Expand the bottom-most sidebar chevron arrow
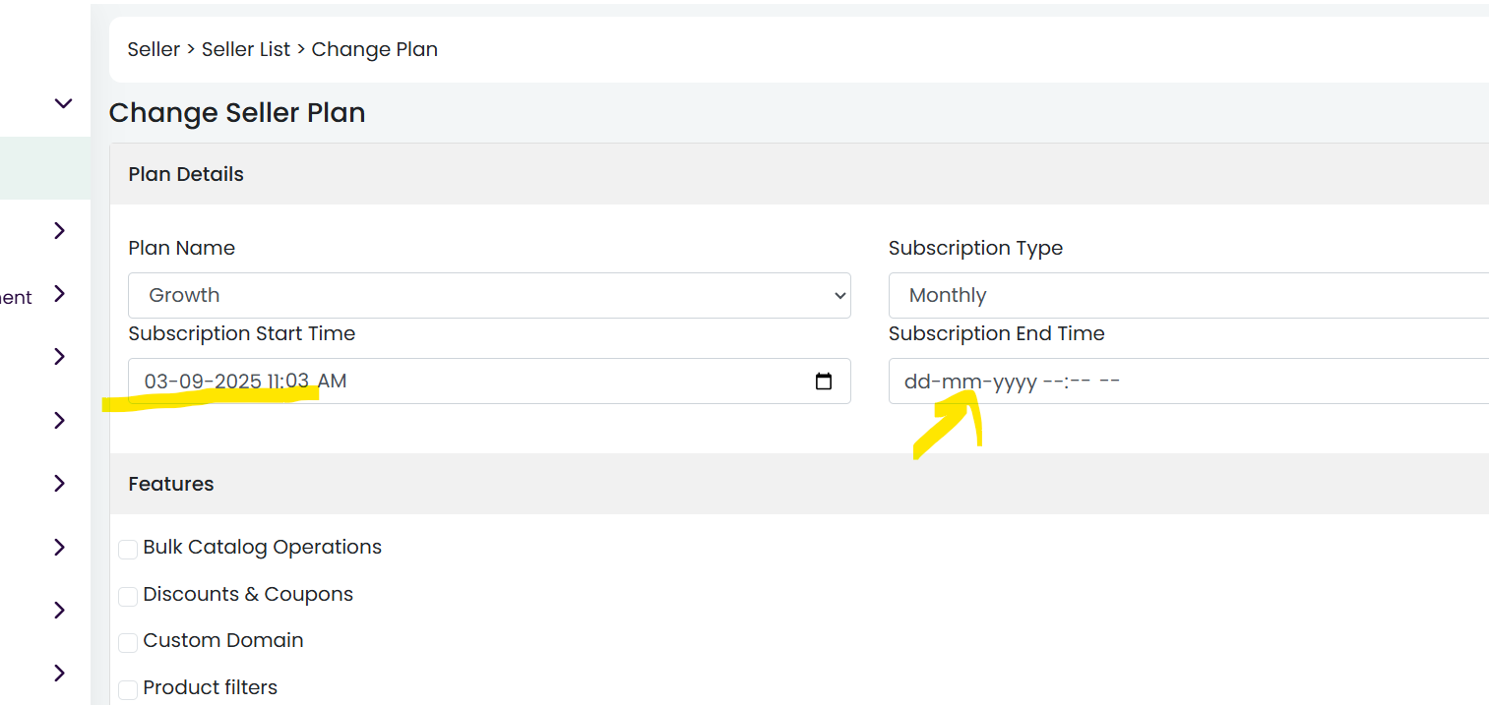Image resolution: width=1489 pixels, height=705 pixels. pos(60,673)
